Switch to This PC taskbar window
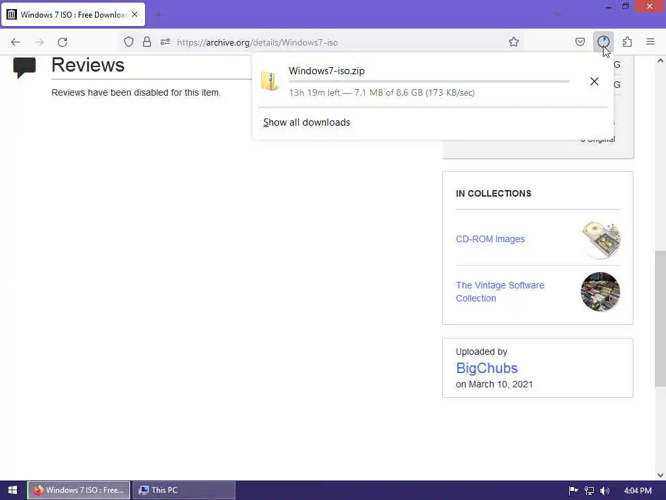Image resolution: width=666 pixels, height=500 pixels. coord(184,490)
